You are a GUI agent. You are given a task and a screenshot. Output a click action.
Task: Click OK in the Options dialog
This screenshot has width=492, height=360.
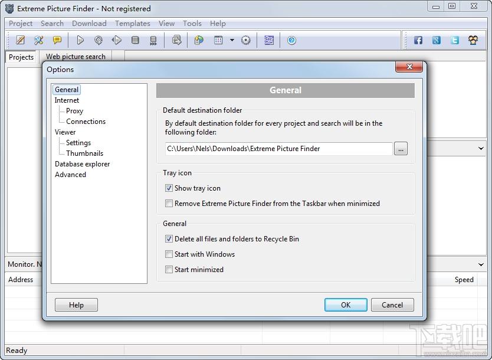[x=346, y=305]
